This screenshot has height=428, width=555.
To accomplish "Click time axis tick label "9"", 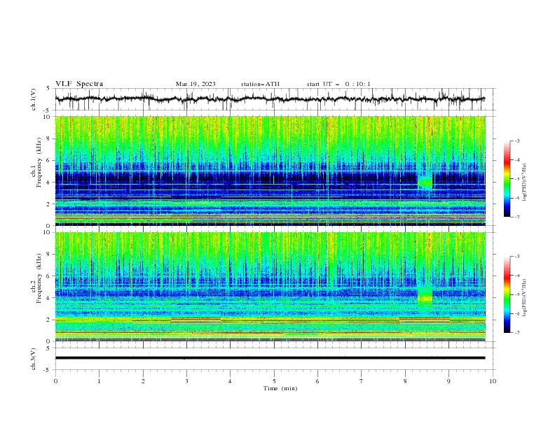I will coord(448,381).
